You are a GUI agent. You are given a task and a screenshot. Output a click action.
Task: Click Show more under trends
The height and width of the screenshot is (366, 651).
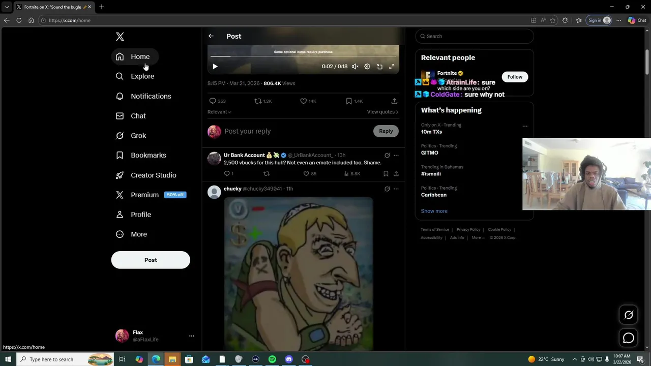[434, 211]
